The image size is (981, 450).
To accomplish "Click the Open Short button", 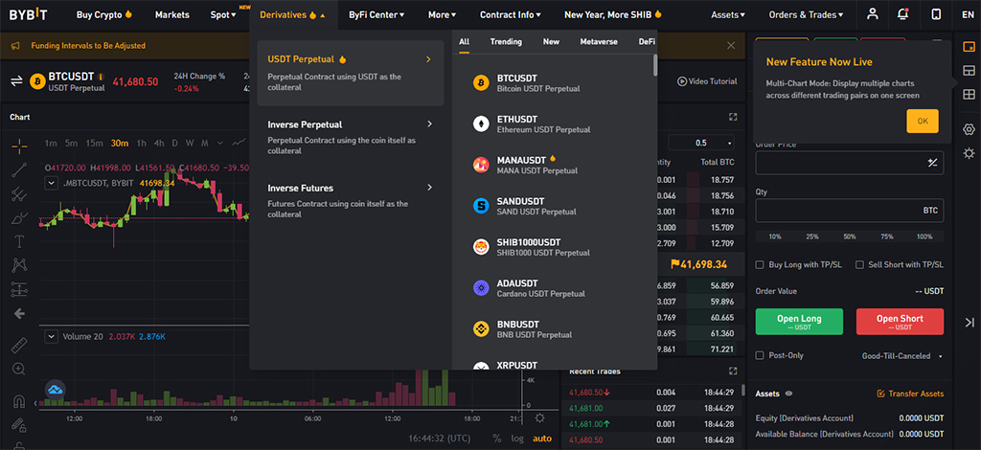I will pos(900,322).
